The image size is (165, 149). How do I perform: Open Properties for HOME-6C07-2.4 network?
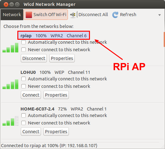coord(56,132)
